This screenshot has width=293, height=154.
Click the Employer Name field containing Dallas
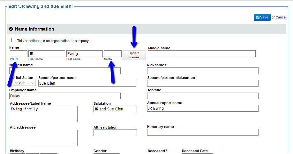pyautogui.click(x=65, y=96)
